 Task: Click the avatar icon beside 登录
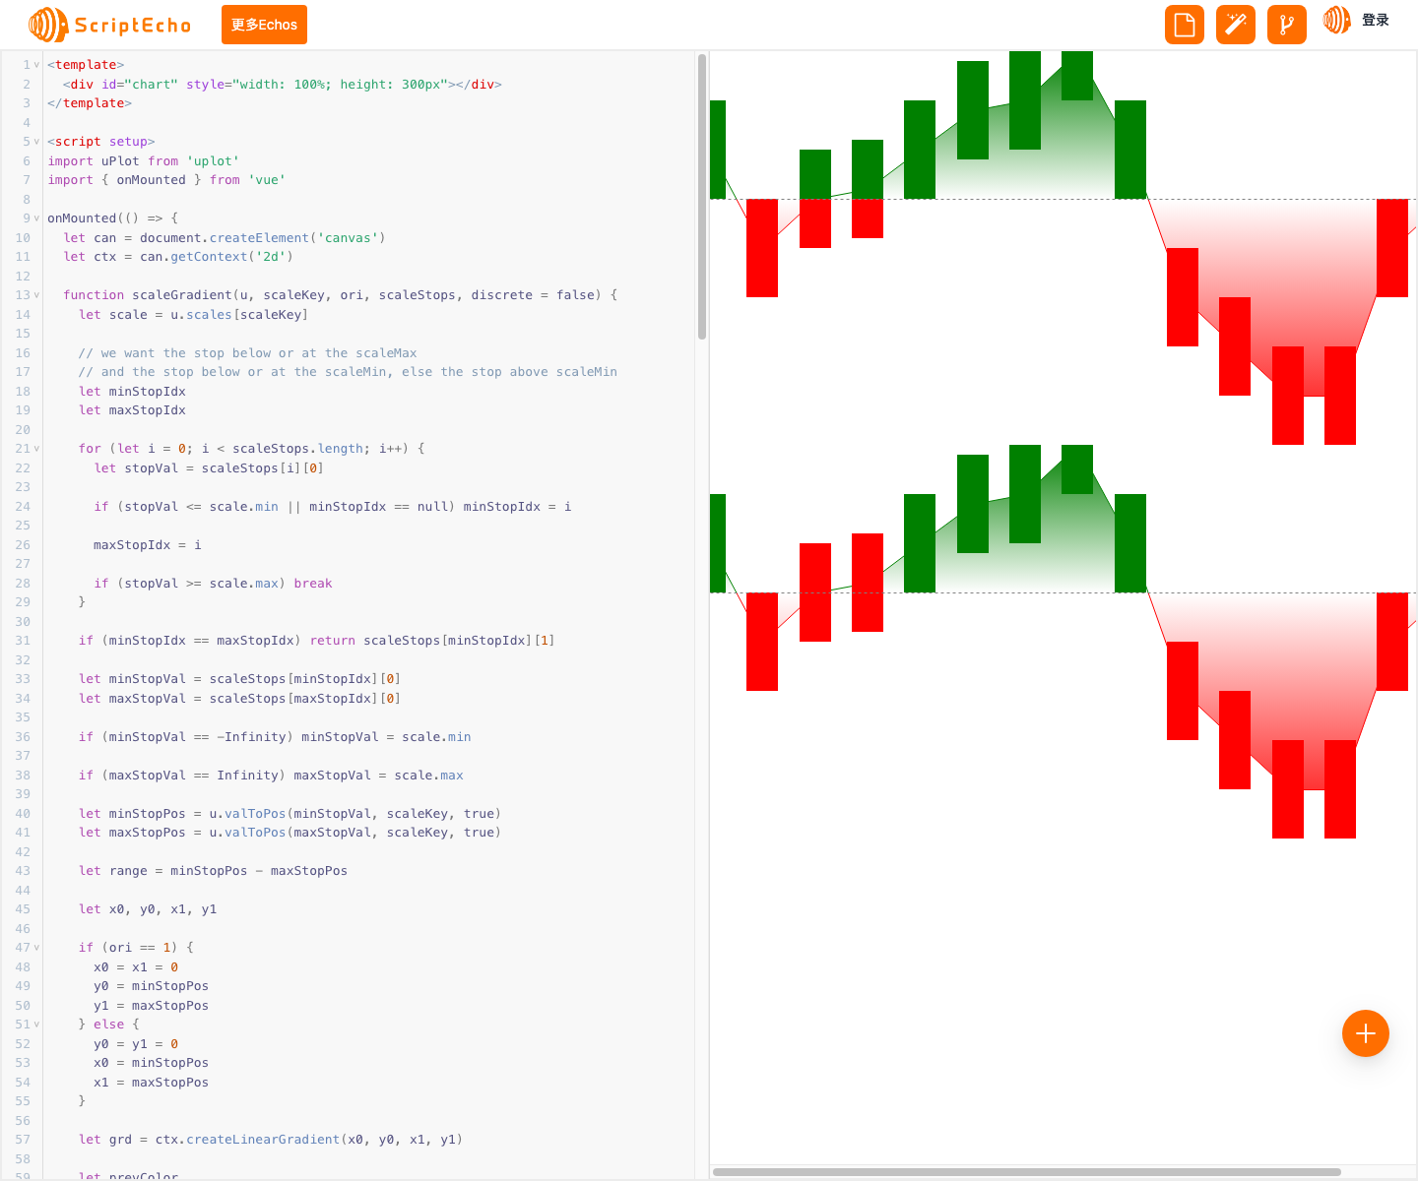coord(1337,20)
